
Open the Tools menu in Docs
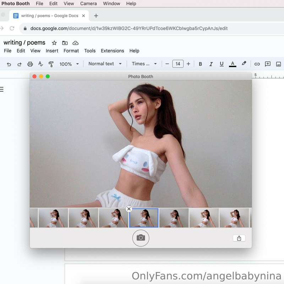pyautogui.click(x=90, y=51)
